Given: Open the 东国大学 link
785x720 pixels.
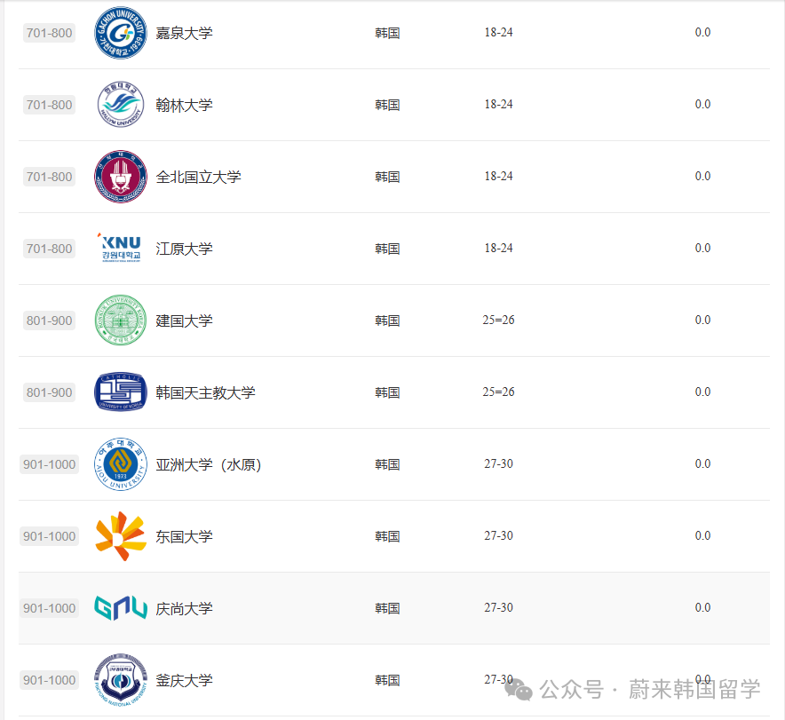Looking at the screenshot, I should coord(184,536).
